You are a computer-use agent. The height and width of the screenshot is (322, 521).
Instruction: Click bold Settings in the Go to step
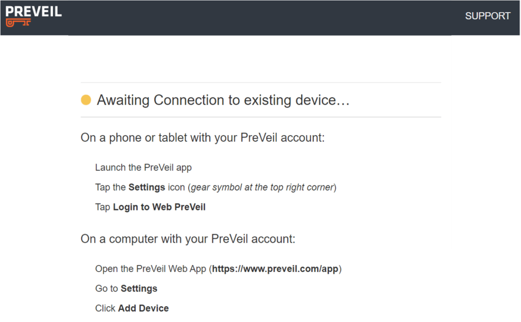(139, 288)
